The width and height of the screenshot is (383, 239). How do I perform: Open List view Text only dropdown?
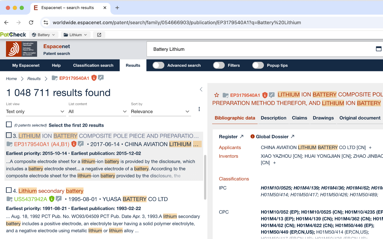click(35, 111)
